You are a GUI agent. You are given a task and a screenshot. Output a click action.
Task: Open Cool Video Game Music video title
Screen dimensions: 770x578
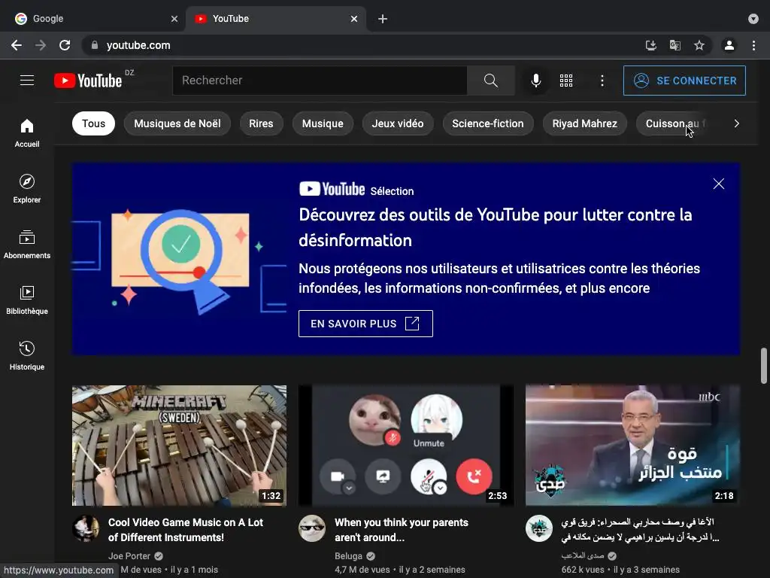pyautogui.click(x=186, y=530)
